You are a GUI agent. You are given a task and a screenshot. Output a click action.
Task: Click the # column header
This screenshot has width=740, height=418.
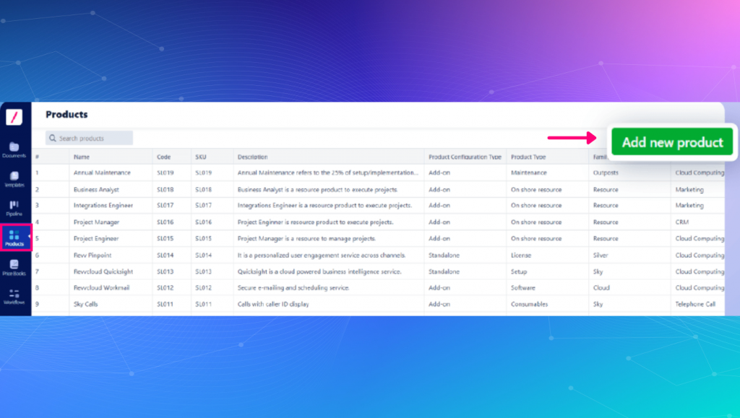[x=37, y=157]
